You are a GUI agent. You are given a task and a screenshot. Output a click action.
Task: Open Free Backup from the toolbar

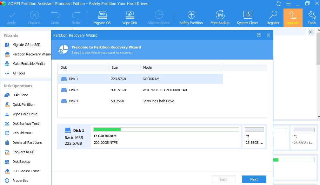coord(220,18)
